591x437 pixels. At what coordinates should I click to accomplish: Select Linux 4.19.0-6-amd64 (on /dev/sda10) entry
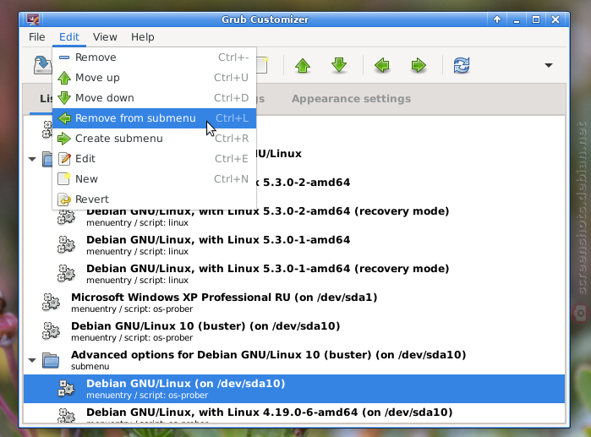point(294,413)
